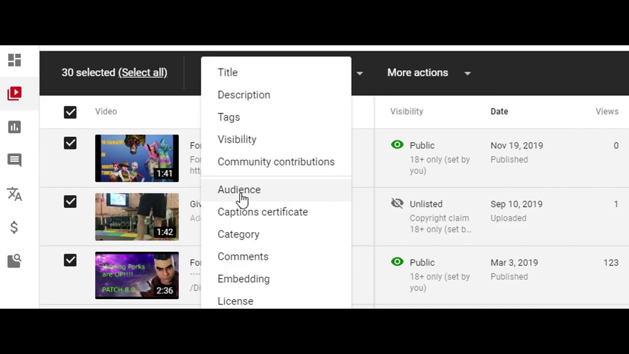
Task: Choose Title from the edit menu
Action: 276,72
